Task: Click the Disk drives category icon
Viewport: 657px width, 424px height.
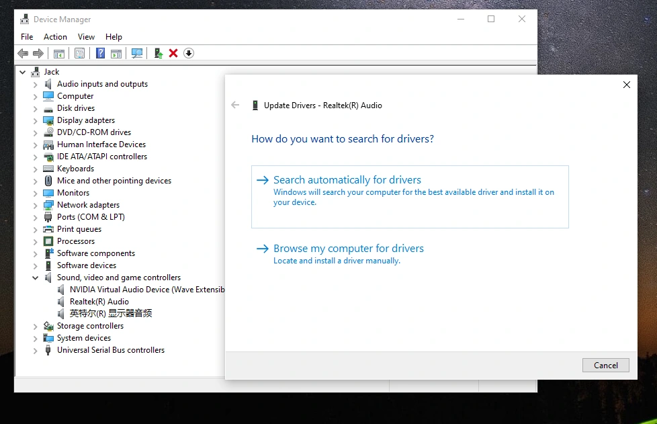Action: pos(48,108)
